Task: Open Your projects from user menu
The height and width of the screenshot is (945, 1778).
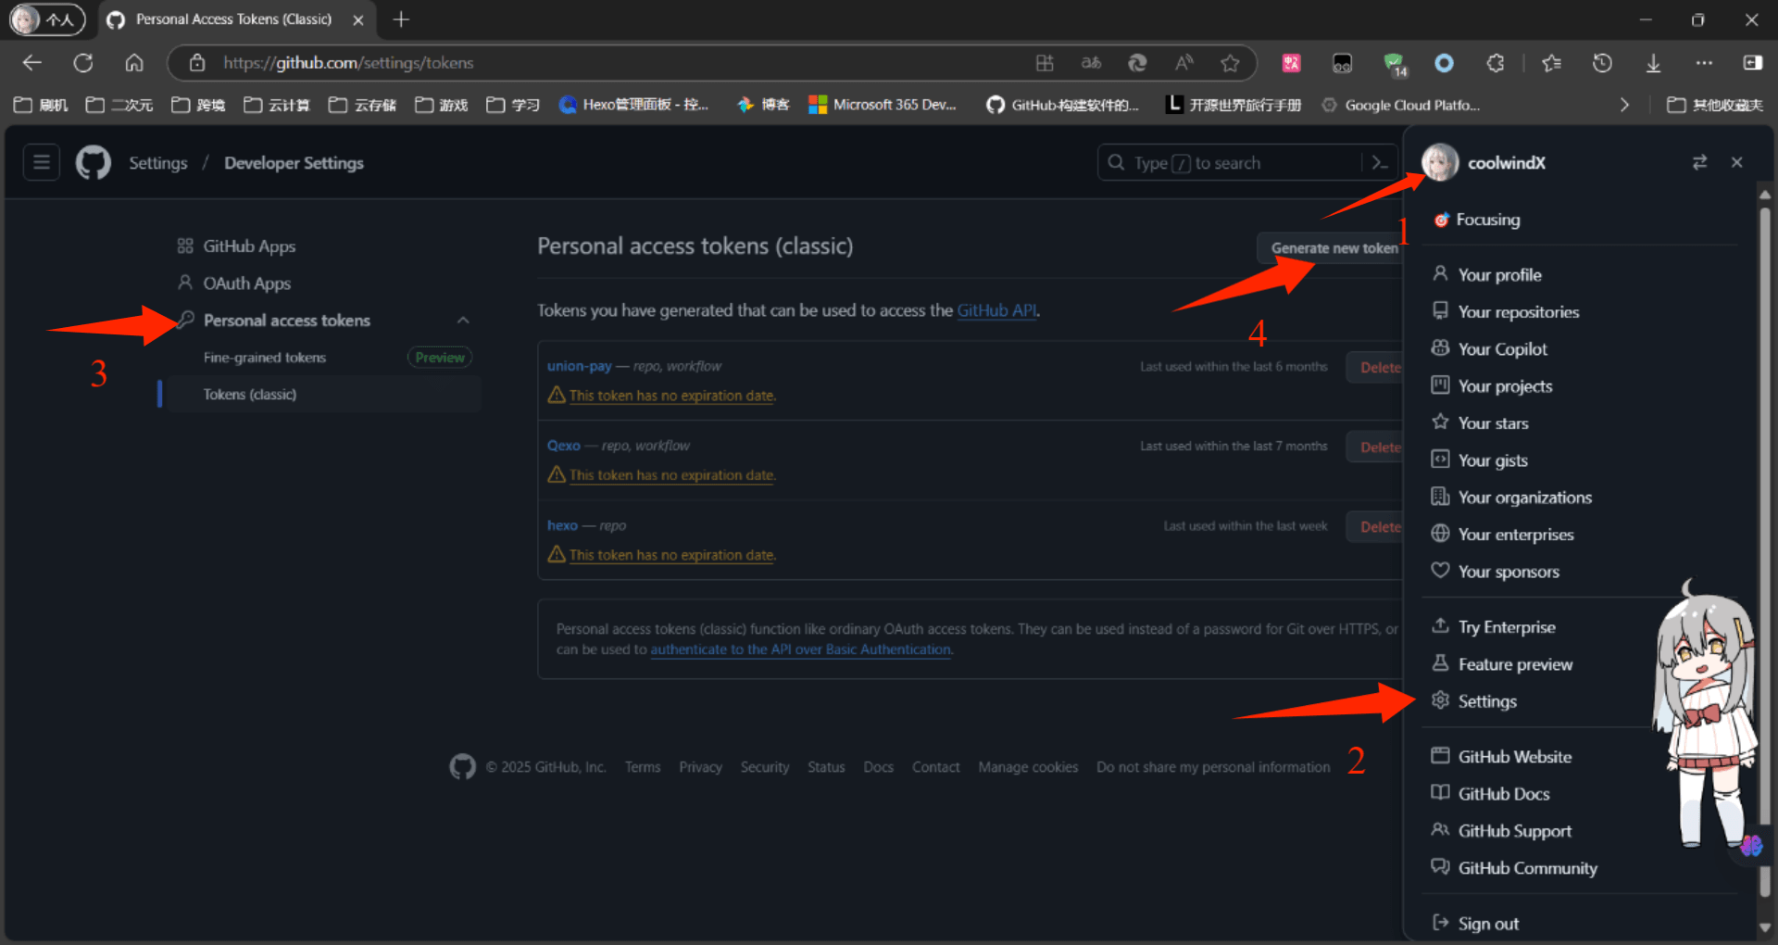Action: pyautogui.click(x=1505, y=386)
